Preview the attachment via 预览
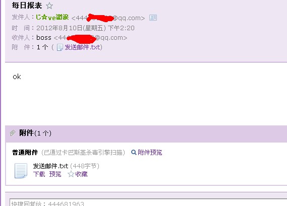Image resolution: width=287 pixels, height=206 pixels. [x=55, y=174]
